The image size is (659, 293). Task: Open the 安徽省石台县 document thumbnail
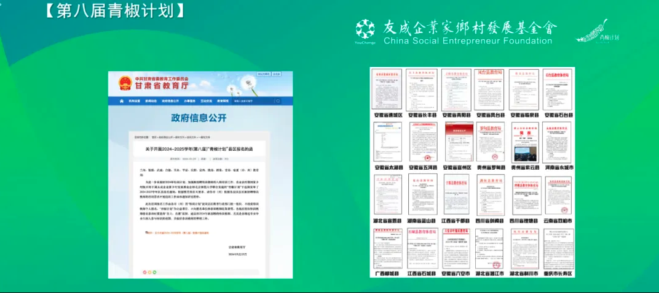(x=559, y=89)
